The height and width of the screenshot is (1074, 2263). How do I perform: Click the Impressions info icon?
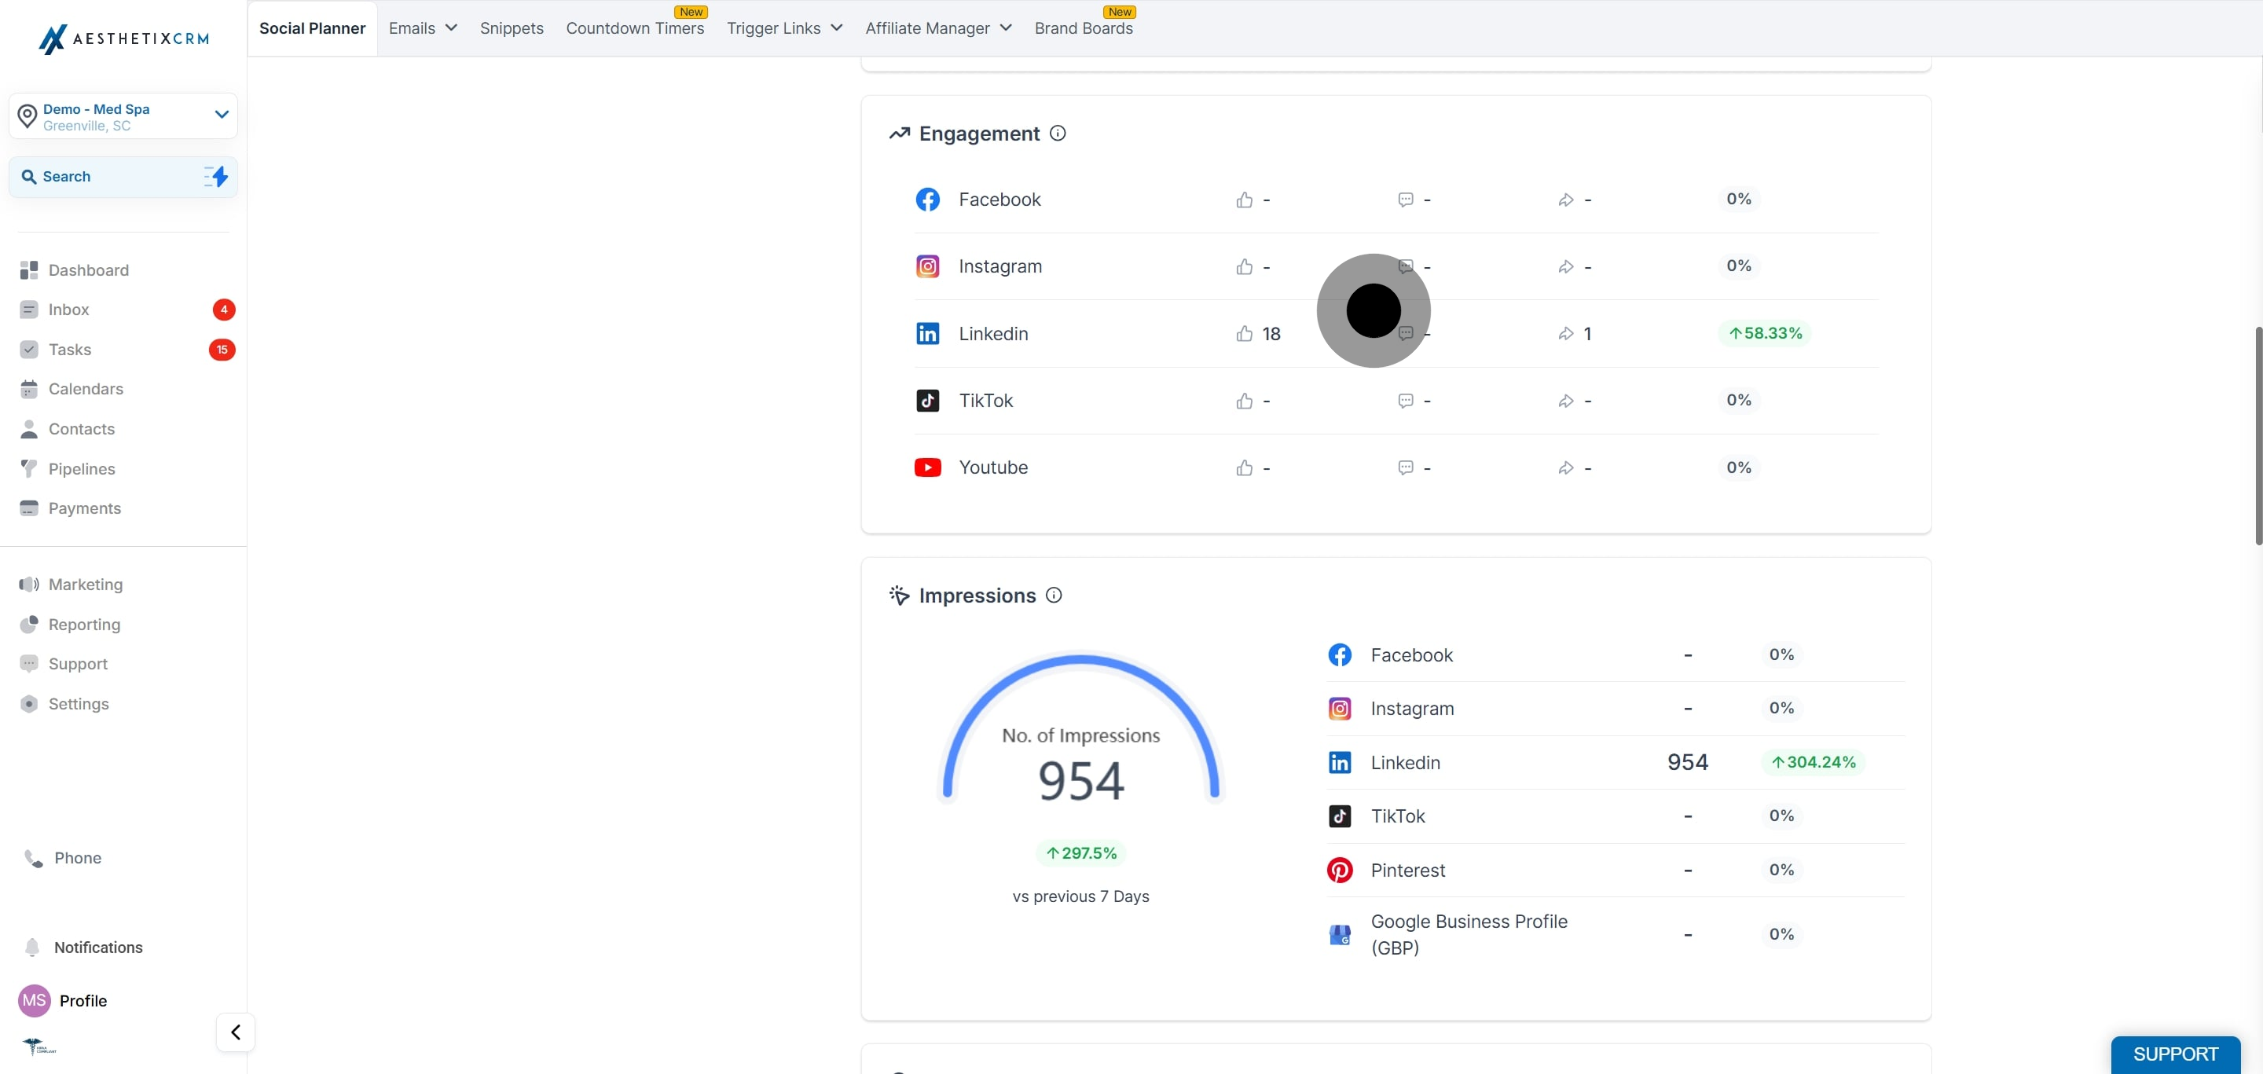tap(1053, 596)
